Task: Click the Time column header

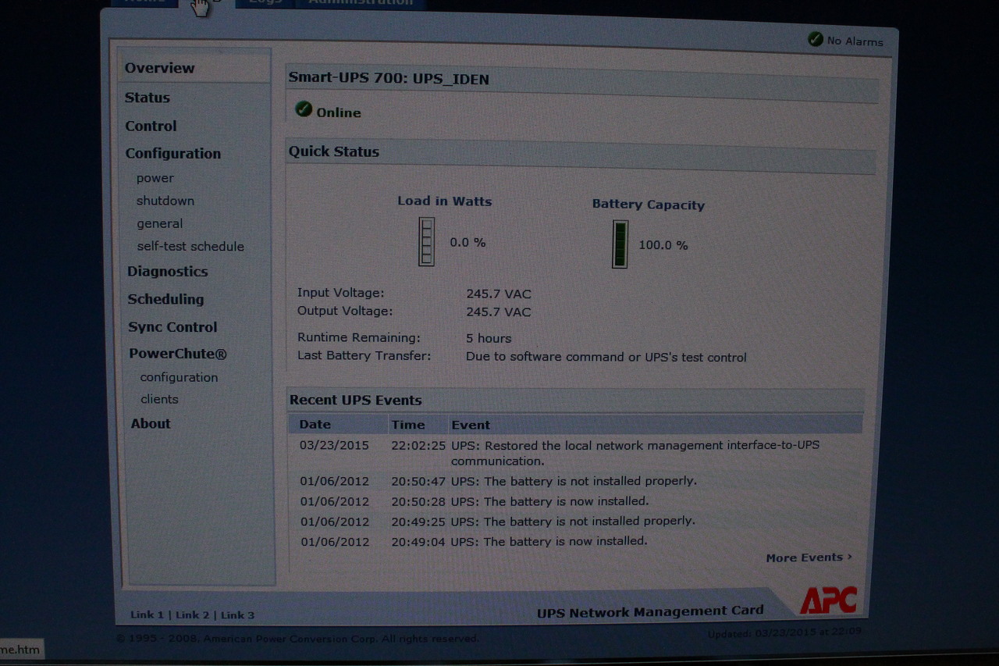Action: (x=408, y=425)
